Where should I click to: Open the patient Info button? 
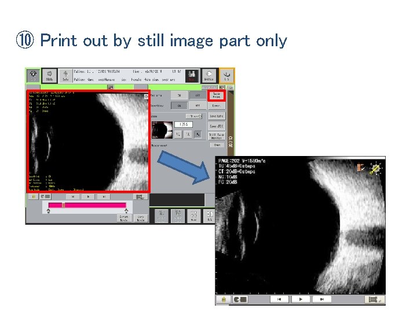click(x=65, y=76)
